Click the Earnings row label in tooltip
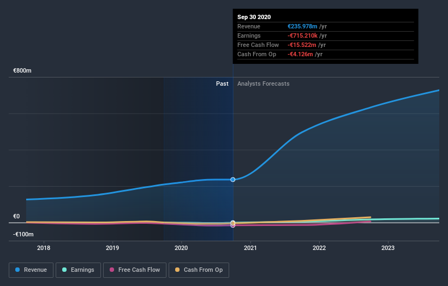 pyautogui.click(x=249, y=35)
